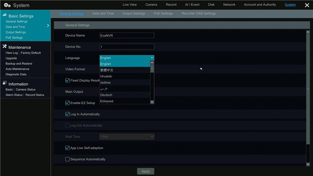
Task: Close the System window with X
Action: [307, 5]
